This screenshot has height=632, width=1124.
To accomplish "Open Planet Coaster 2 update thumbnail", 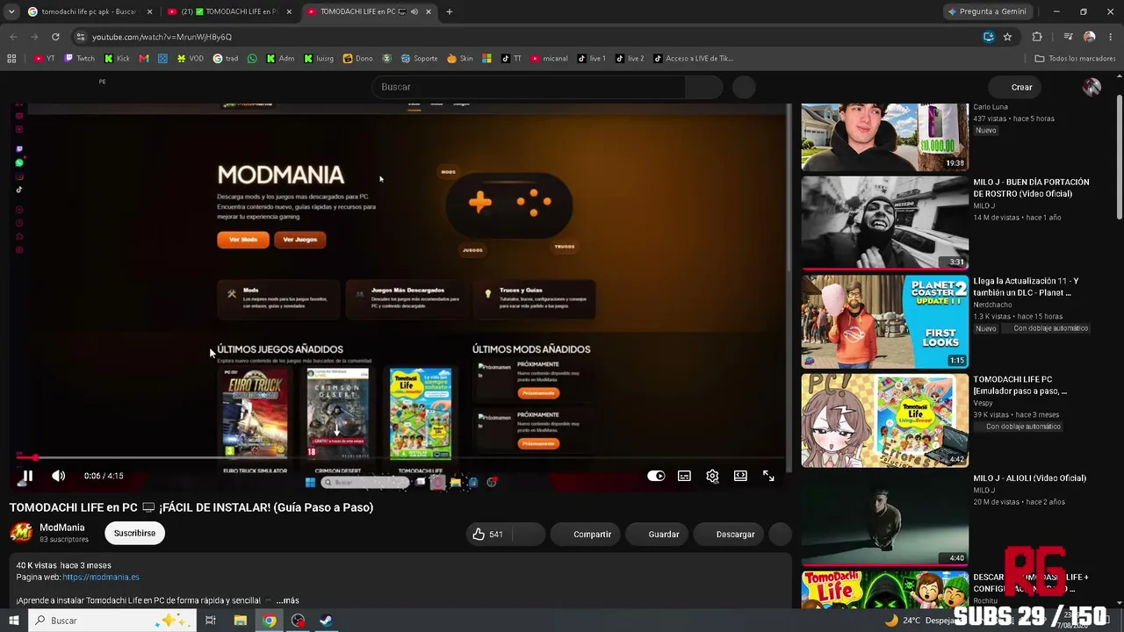I will 884,321.
